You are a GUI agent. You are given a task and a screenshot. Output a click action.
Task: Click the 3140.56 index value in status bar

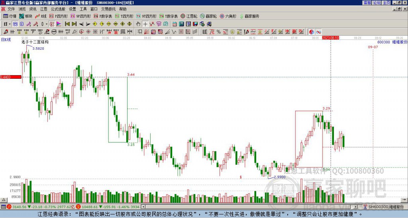(19, 207)
